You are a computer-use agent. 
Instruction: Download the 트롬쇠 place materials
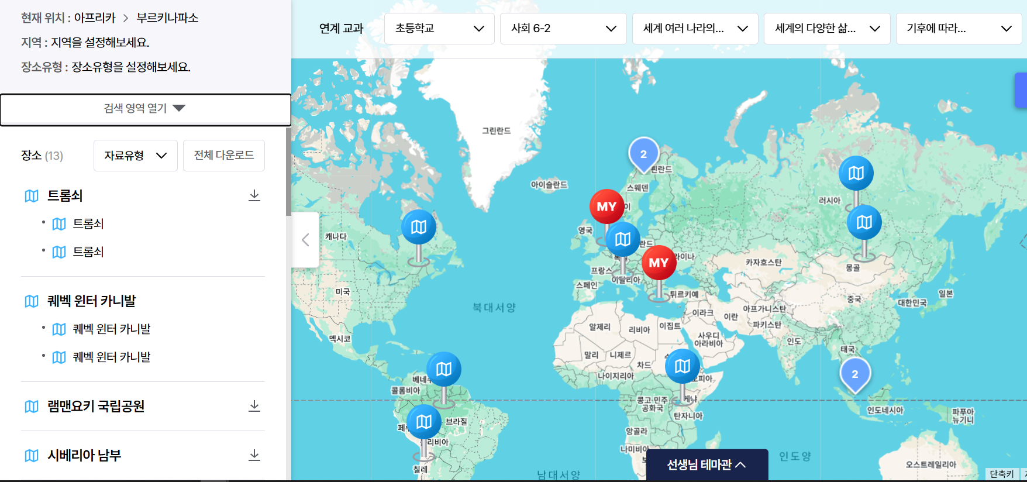[254, 195]
